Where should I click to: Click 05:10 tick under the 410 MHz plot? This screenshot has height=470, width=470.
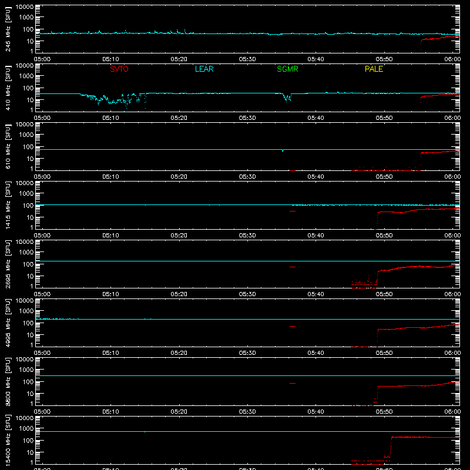[110, 118]
